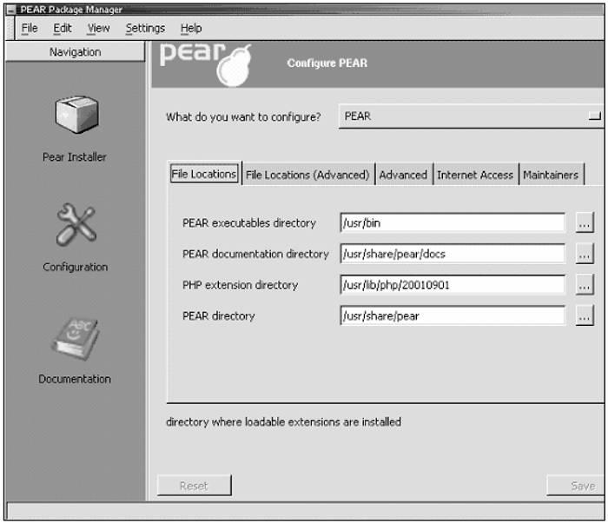Focus the PEAR documentation directory field

[x=453, y=254]
